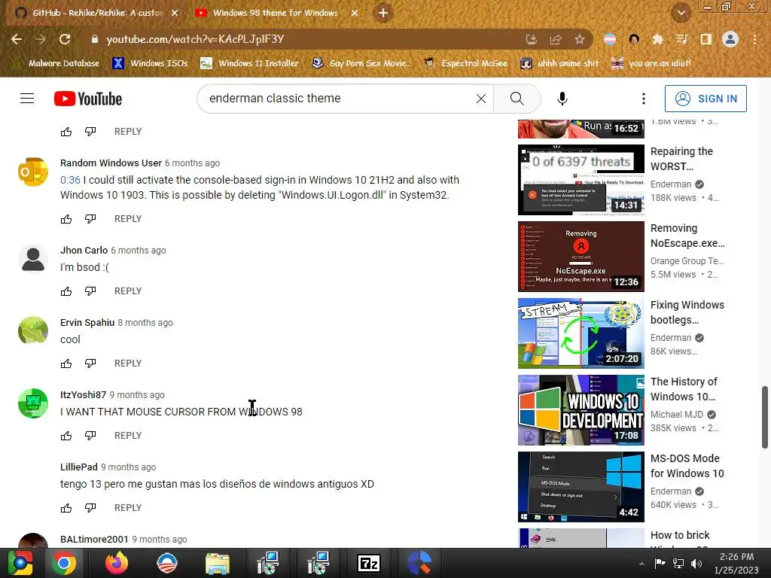Bookmark this page with star icon

580,39
